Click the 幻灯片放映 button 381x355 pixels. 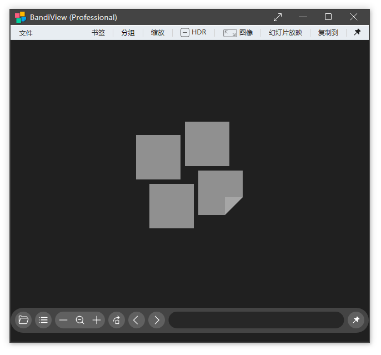[285, 33]
